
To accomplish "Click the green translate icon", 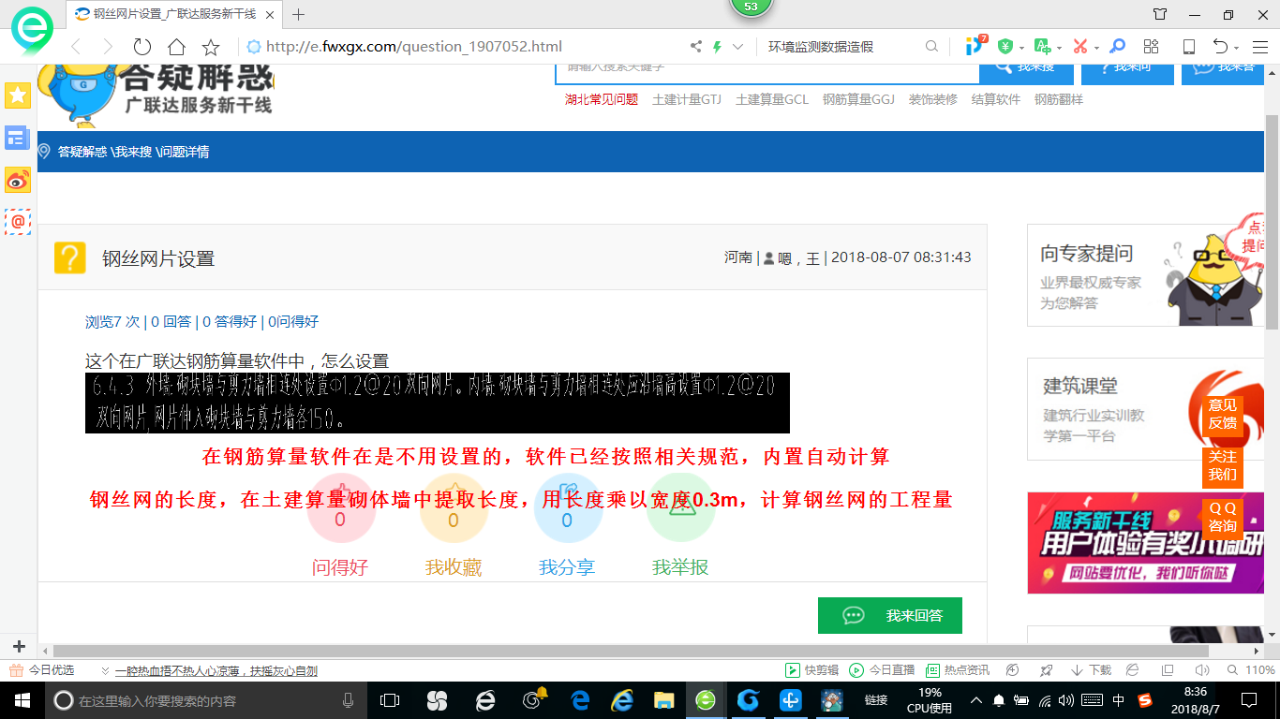I will click(1042, 46).
